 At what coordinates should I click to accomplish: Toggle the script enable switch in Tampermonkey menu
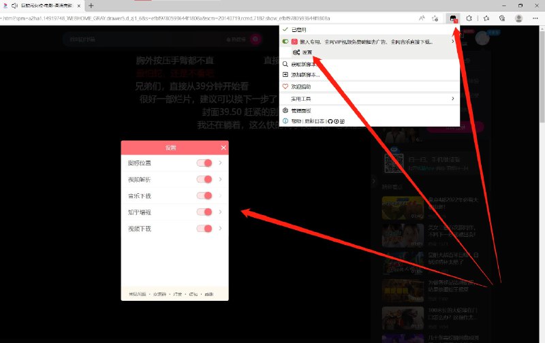click(286, 42)
